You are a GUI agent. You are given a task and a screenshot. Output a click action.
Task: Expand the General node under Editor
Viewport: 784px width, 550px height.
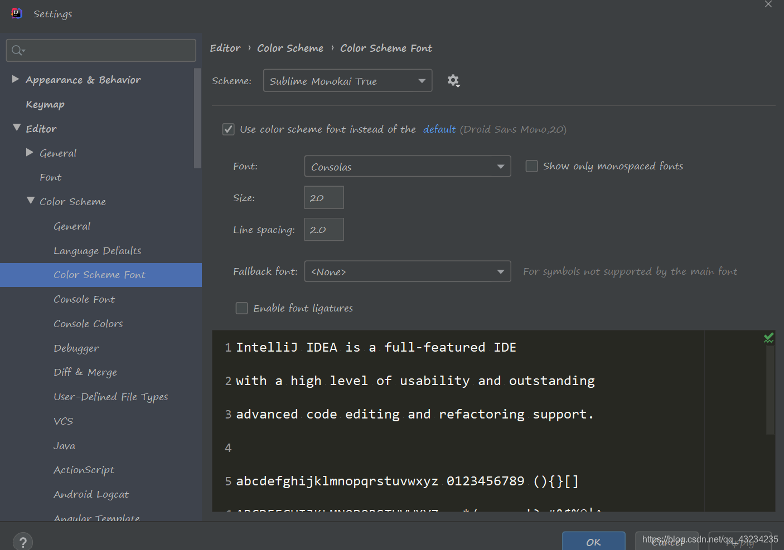click(x=30, y=152)
